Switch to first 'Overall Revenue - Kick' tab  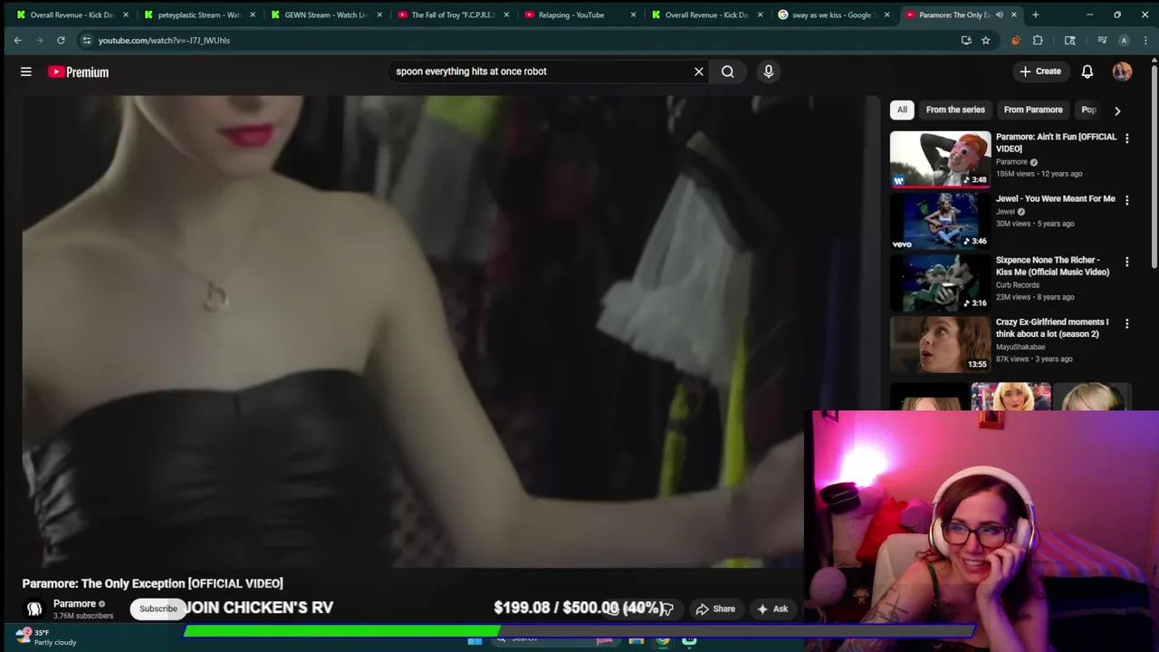71,14
